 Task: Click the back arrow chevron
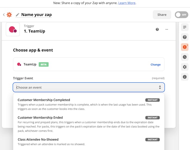point(4,15)
